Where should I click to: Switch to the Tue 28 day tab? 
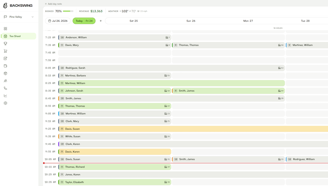click(305, 21)
